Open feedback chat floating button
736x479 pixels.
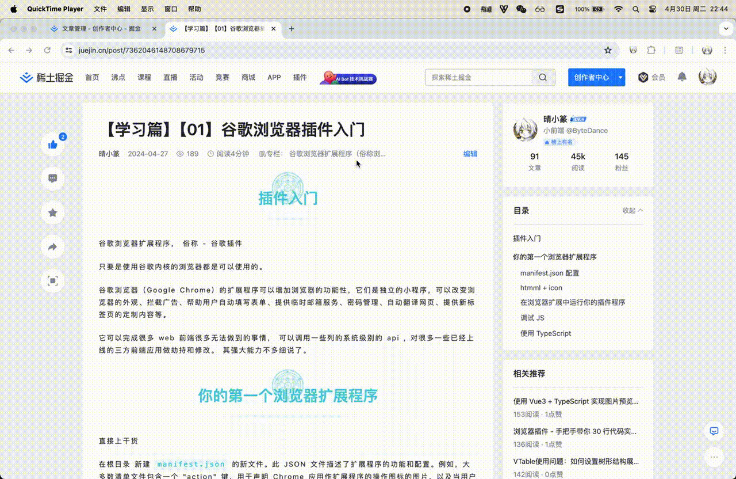[x=714, y=431]
